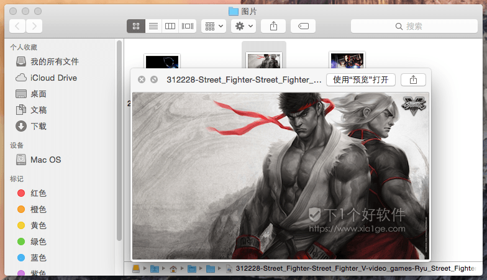Click the Street Fighter preview image
This screenshot has width=487, height=280.
(x=281, y=176)
